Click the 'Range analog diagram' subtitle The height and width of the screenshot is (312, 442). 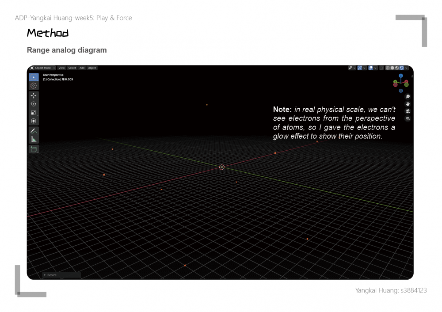click(67, 50)
